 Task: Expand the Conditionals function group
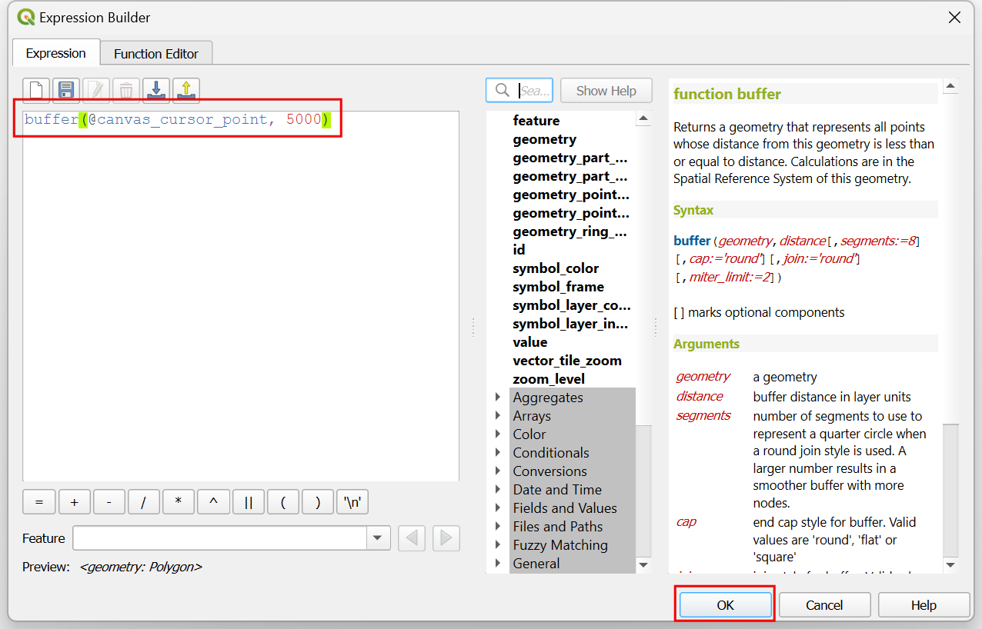(x=498, y=453)
